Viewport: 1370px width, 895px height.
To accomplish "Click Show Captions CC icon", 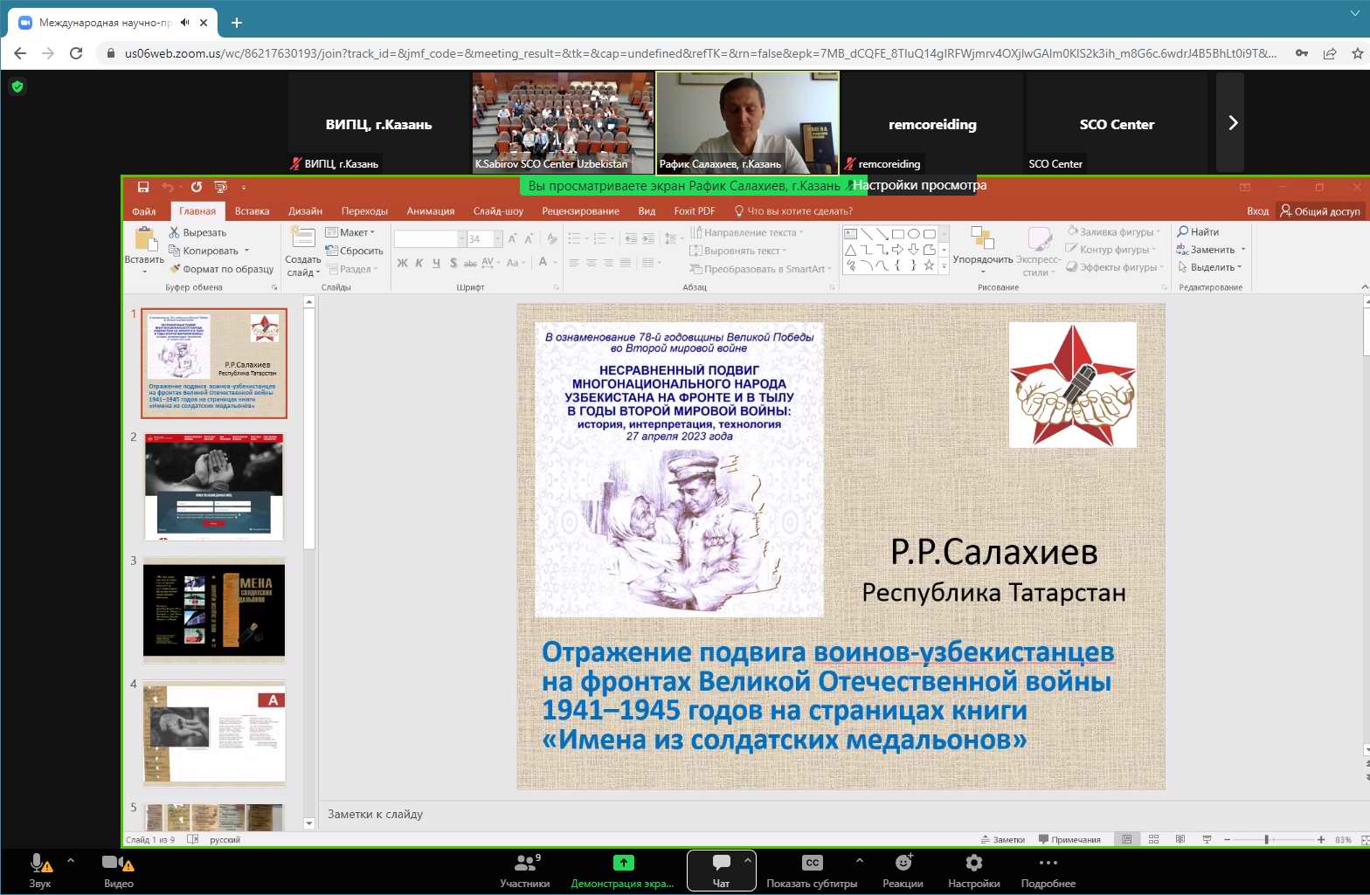I will (x=812, y=863).
